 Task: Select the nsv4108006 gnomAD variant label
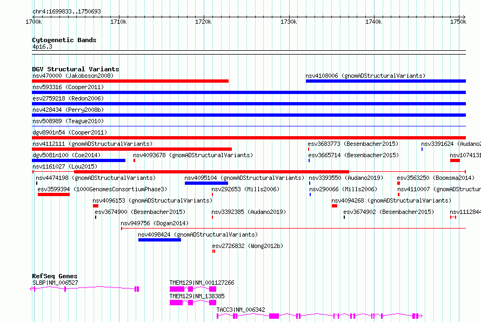[x=365, y=76]
